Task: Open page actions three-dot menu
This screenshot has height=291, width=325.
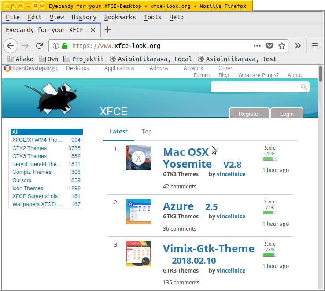Action: click(257, 46)
